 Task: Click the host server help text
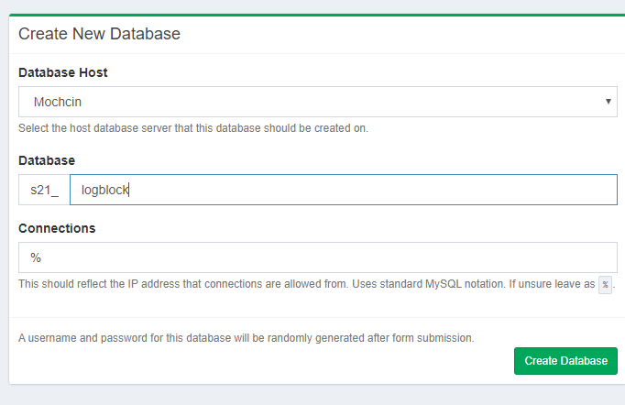click(192, 128)
